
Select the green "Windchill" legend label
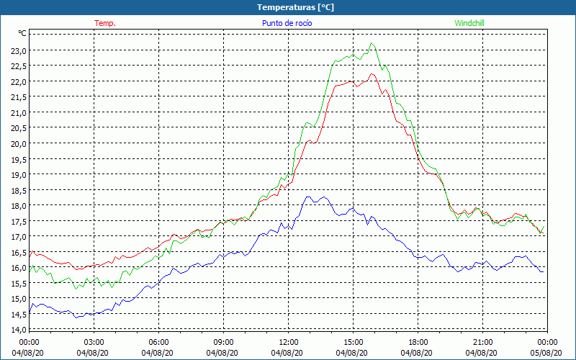[469, 23]
